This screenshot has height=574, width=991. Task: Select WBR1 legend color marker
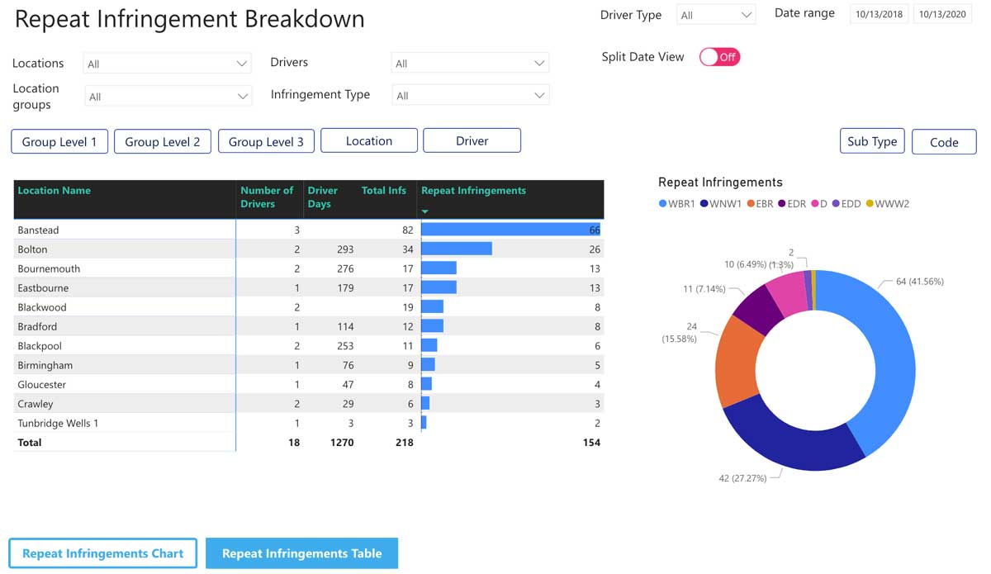point(662,204)
